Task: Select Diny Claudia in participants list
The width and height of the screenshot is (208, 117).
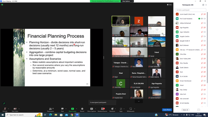Action: point(191,63)
